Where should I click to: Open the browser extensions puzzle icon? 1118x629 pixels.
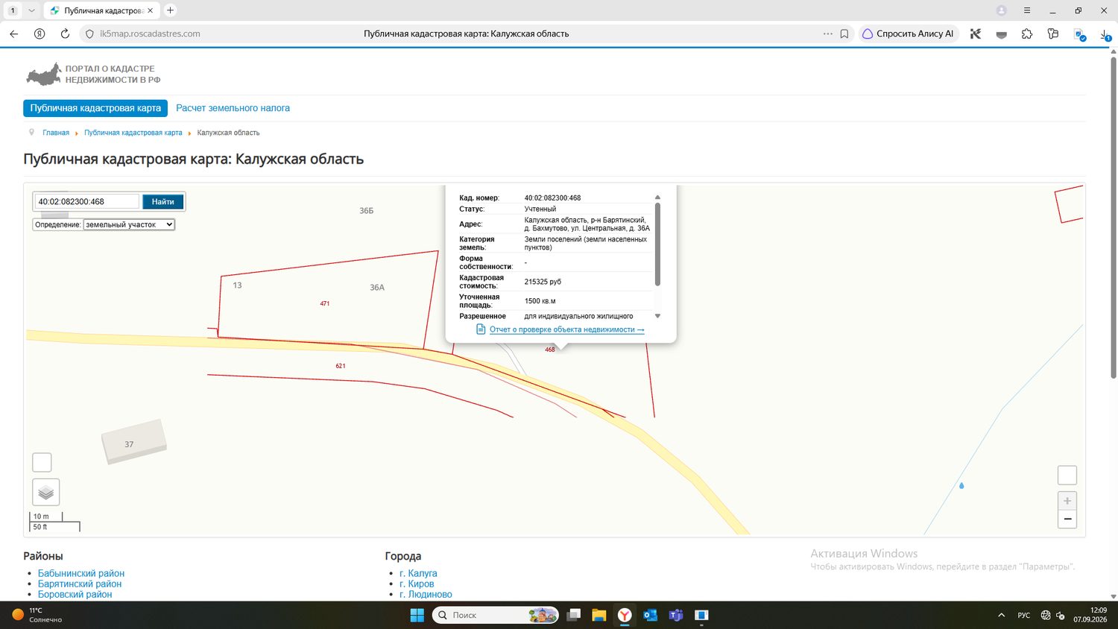(x=1027, y=34)
